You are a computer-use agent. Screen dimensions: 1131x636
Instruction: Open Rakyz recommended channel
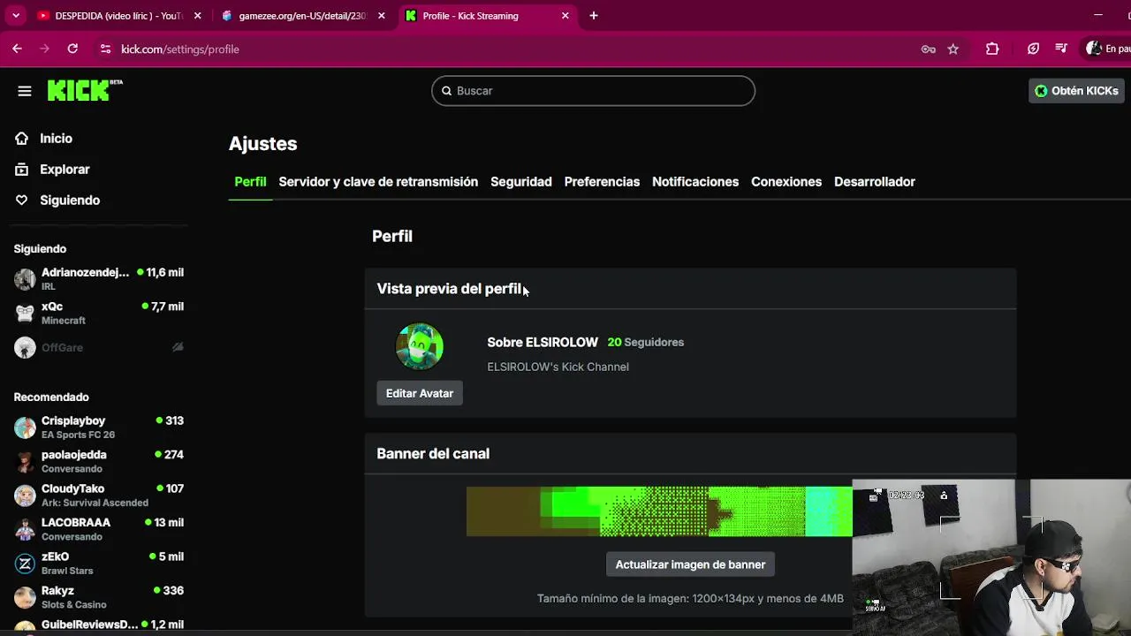coord(99,597)
